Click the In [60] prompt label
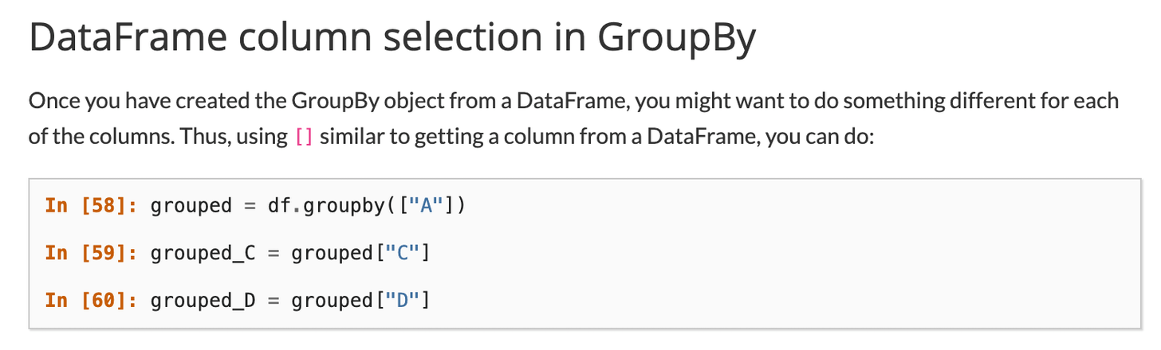 pyautogui.click(x=89, y=301)
